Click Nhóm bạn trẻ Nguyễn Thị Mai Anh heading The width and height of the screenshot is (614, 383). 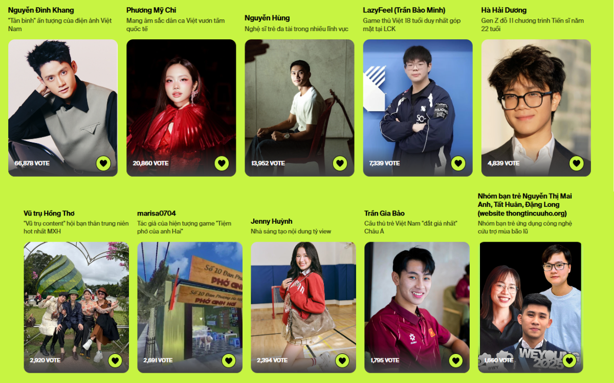[525, 205]
